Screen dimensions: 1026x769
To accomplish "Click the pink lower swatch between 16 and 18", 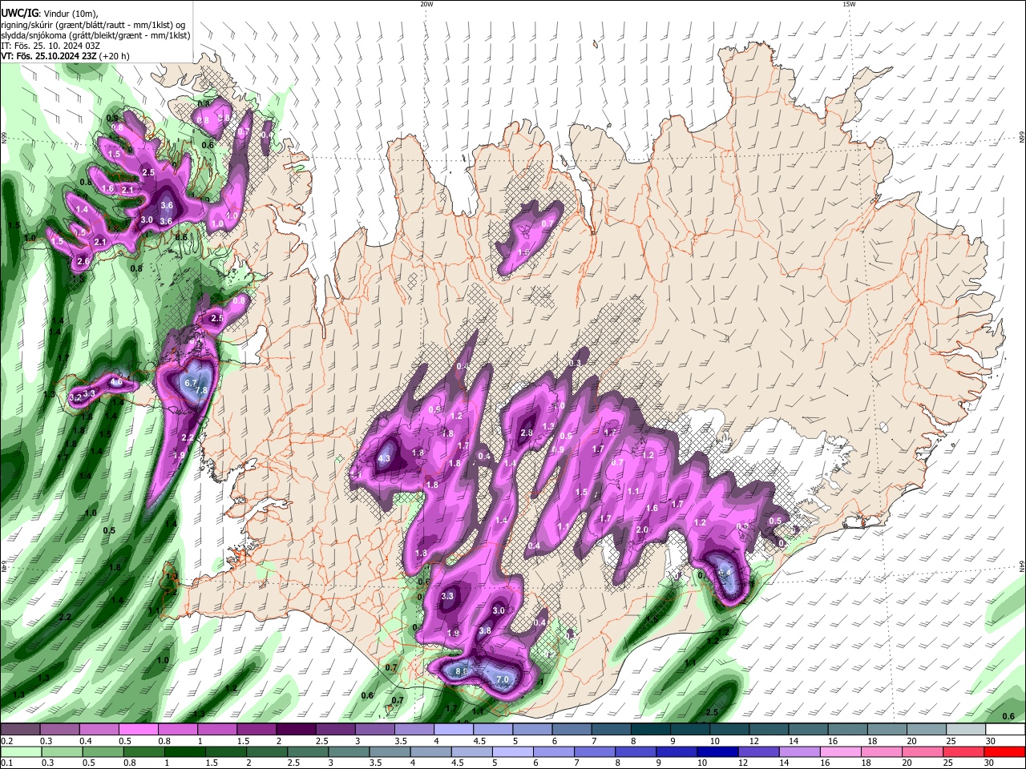I will (842, 751).
